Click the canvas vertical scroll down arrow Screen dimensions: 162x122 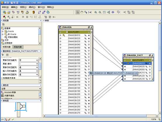tap(160, 113)
